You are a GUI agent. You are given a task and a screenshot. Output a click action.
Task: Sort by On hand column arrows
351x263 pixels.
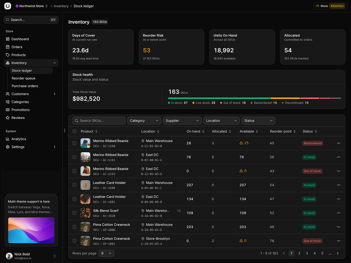pyautogui.click(x=203, y=131)
